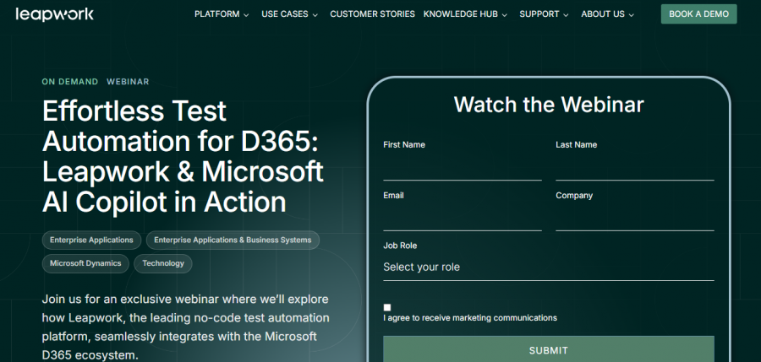Check the marketing communications checkbox

pyautogui.click(x=386, y=307)
